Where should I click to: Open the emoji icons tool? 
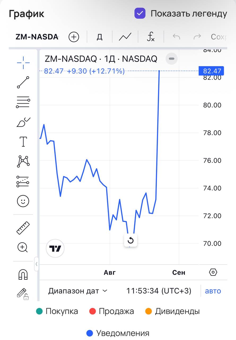click(23, 201)
